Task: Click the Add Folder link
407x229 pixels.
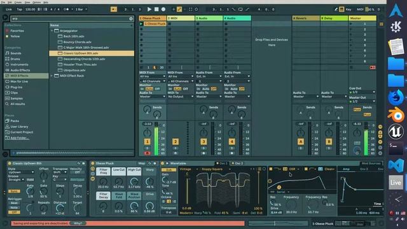Action: (20, 138)
